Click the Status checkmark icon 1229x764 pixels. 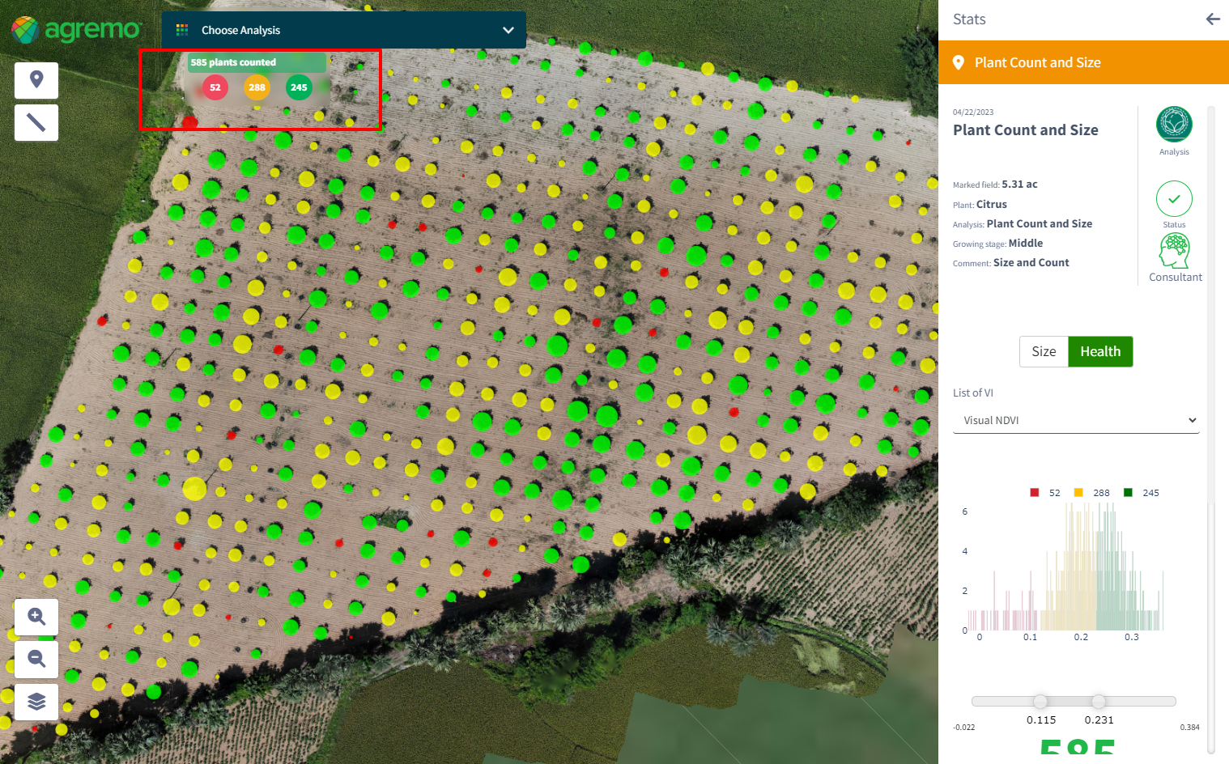point(1174,199)
